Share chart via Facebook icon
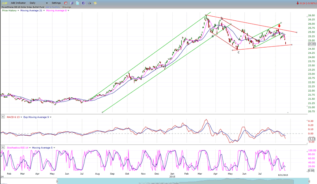 pos(83,3)
